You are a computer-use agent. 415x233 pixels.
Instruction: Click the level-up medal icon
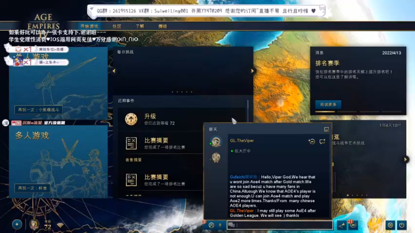131,119
